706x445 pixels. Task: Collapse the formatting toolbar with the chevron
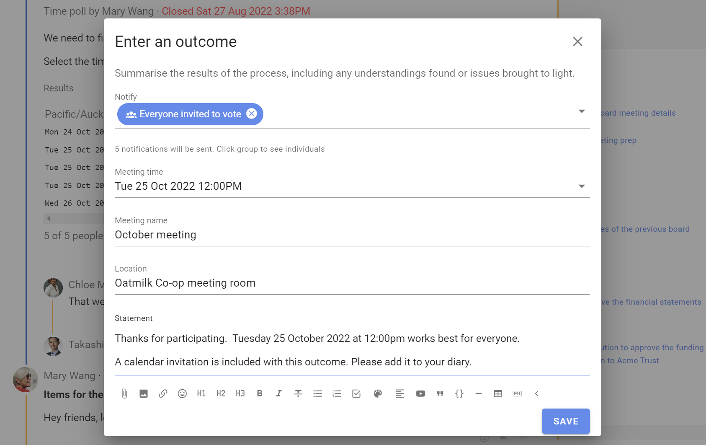536,393
